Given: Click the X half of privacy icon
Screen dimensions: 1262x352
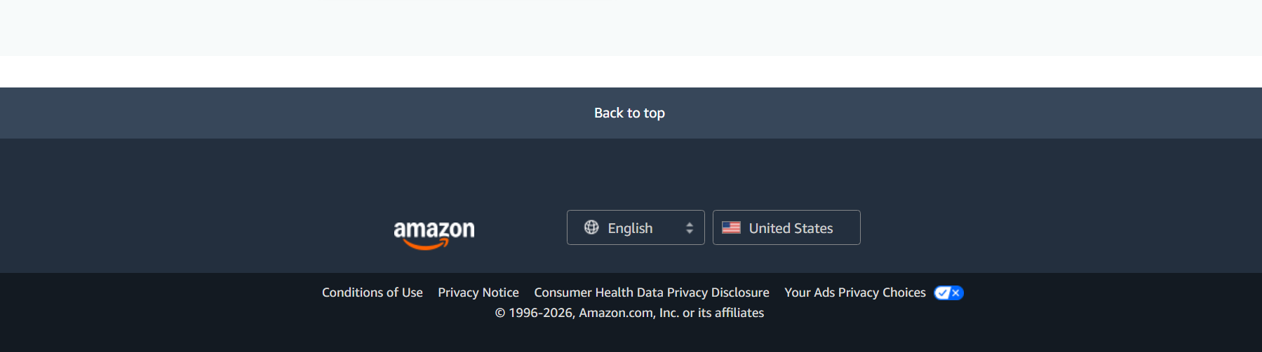Looking at the screenshot, I should (955, 293).
